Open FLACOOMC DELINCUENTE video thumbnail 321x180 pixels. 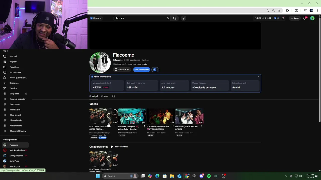click(x=161, y=116)
